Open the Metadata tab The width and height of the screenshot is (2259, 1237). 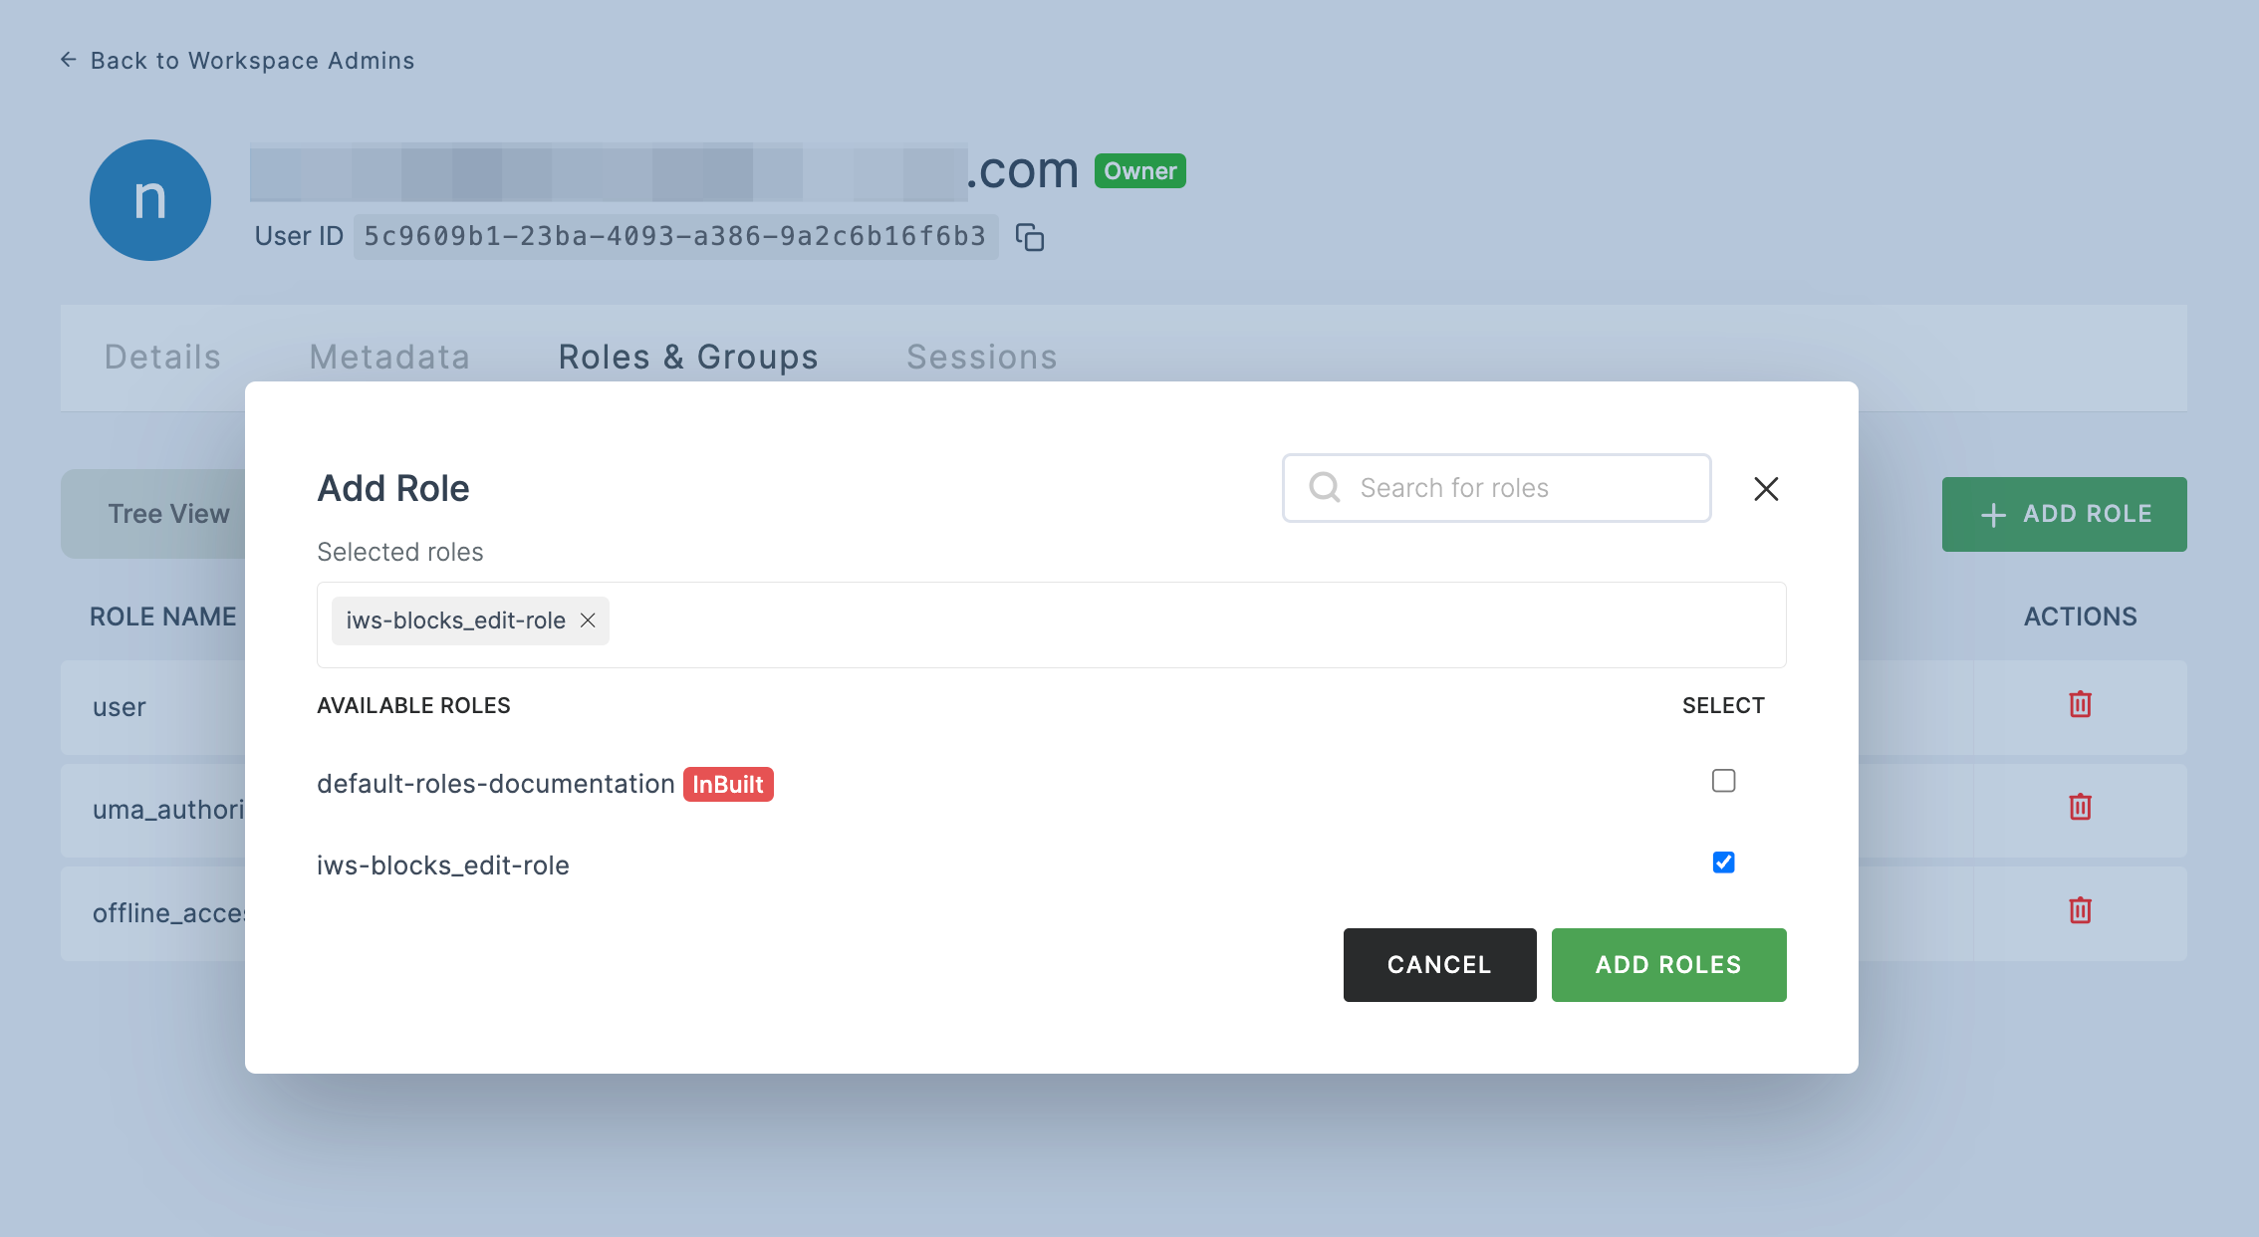coord(388,355)
